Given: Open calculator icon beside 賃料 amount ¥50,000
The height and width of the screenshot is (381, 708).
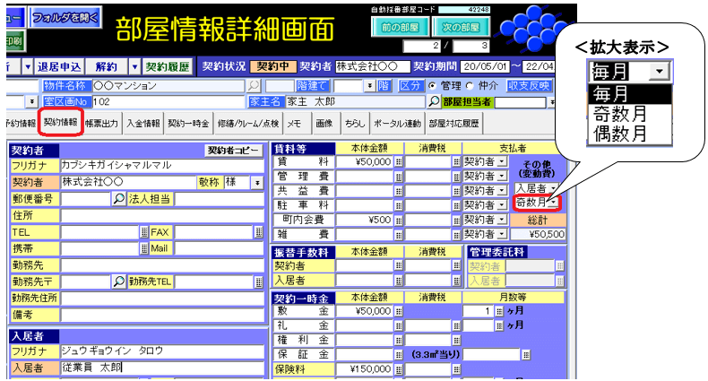Looking at the screenshot, I should click(398, 161).
